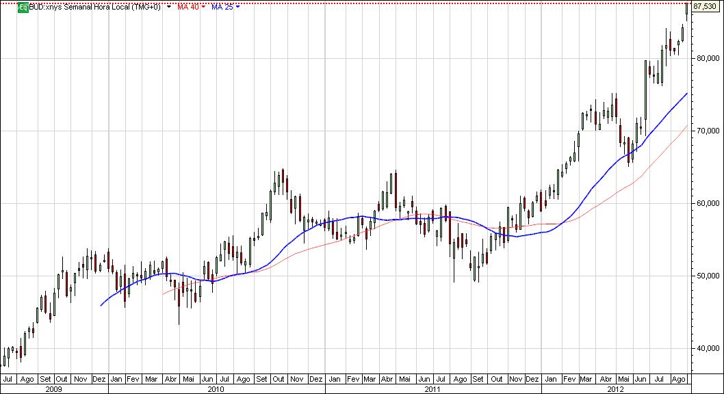Click the 2012 year label on time axis
The height and width of the screenshot is (394, 724).
615,389
